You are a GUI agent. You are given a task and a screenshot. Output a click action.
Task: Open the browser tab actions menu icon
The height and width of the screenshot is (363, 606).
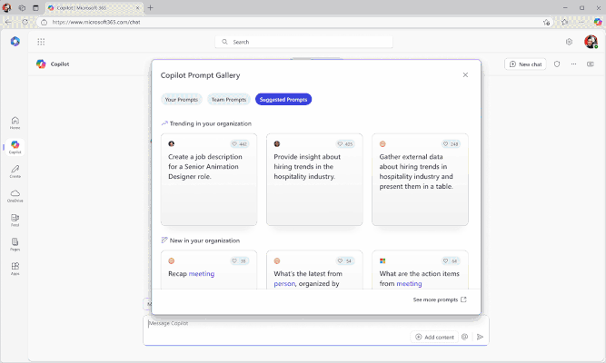36,8
